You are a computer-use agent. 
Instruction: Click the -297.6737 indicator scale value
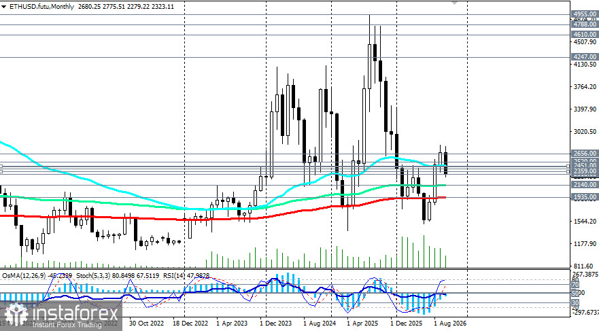[585, 313]
